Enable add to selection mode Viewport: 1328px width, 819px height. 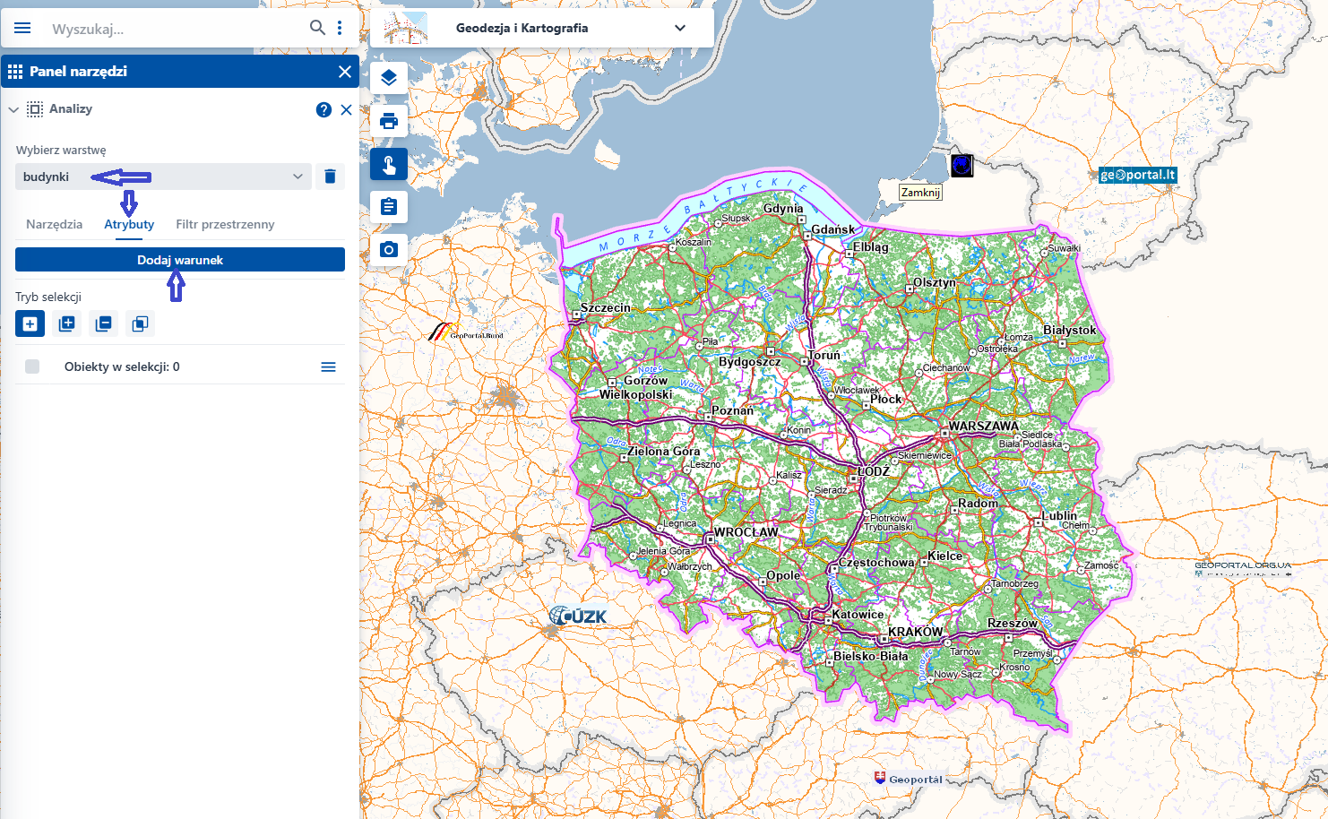[x=66, y=323]
